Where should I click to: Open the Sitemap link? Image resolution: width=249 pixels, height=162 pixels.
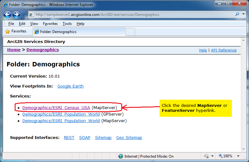point(103,137)
